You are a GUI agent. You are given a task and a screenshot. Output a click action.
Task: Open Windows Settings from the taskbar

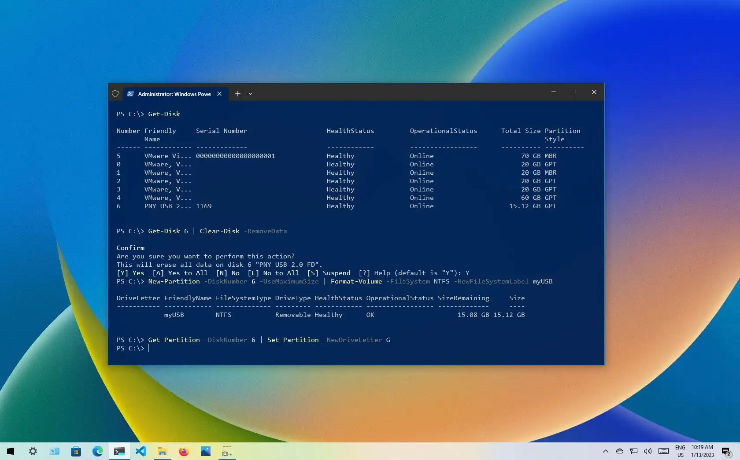coord(33,452)
